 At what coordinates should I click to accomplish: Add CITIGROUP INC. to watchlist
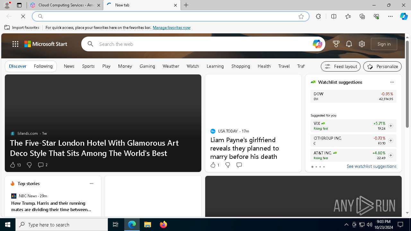pos(390,141)
